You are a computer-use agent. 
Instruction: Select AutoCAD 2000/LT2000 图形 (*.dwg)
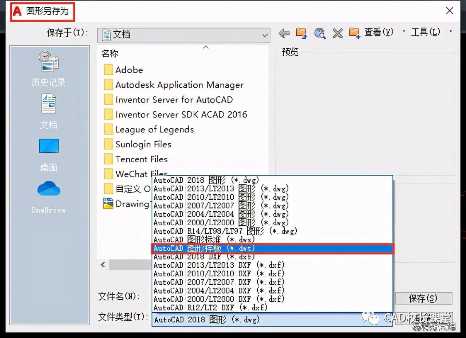(x=272, y=222)
